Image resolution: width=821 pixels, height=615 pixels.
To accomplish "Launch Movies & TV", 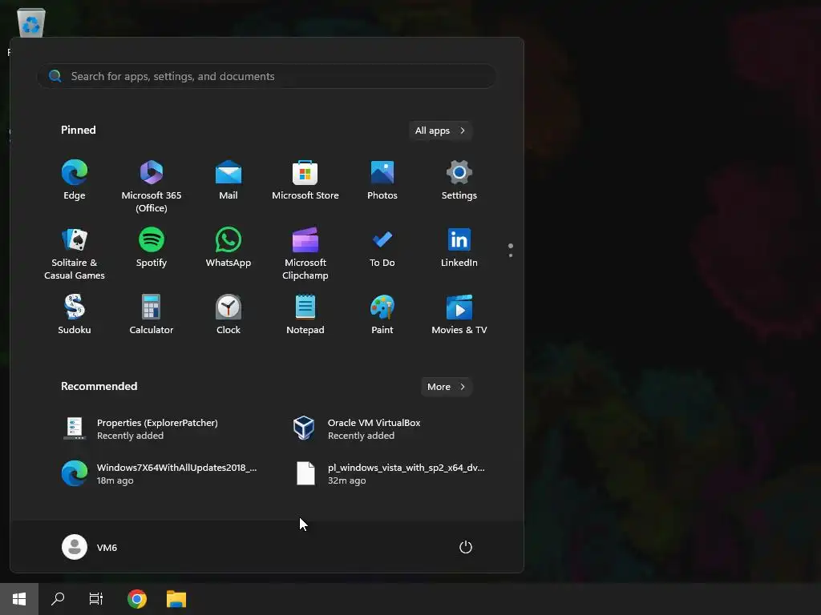I will tap(459, 315).
